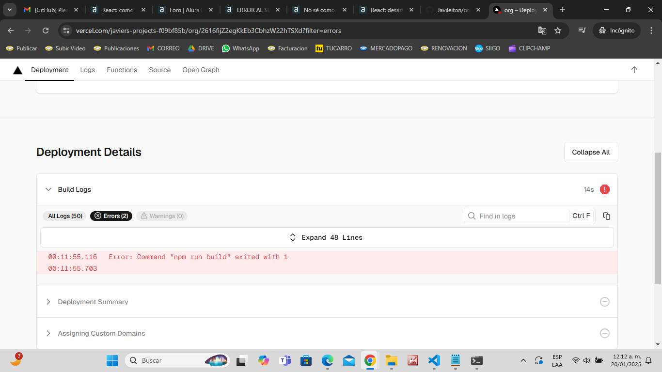The width and height of the screenshot is (662, 372).
Task: Open the Copilot icon on the taskbar
Action: pyautogui.click(x=264, y=360)
